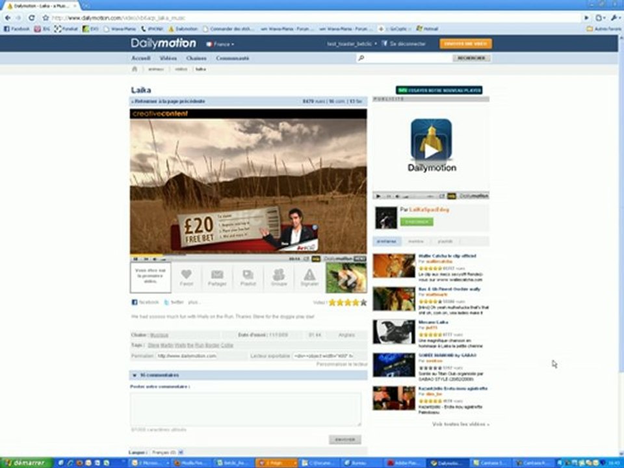This screenshot has height=468, width=624.
Task: Share on Twitter via the twitter link
Action: click(174, 302)
